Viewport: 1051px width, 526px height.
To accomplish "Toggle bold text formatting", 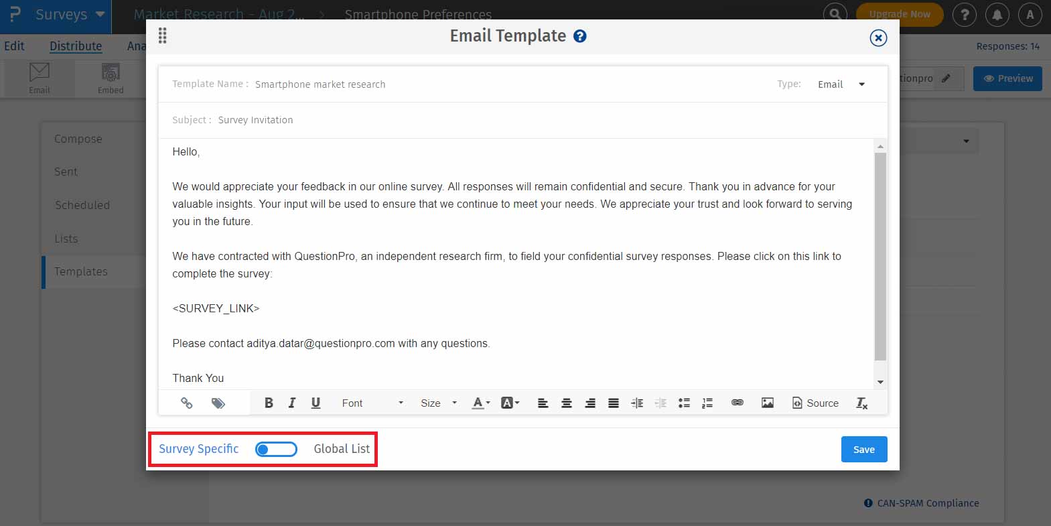I will [269, 403].
